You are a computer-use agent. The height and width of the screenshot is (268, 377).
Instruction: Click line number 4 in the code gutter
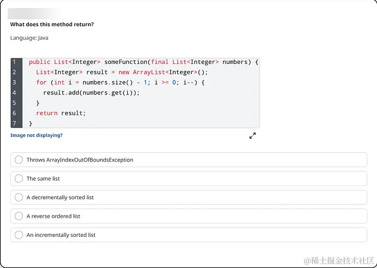coord(14,93)
